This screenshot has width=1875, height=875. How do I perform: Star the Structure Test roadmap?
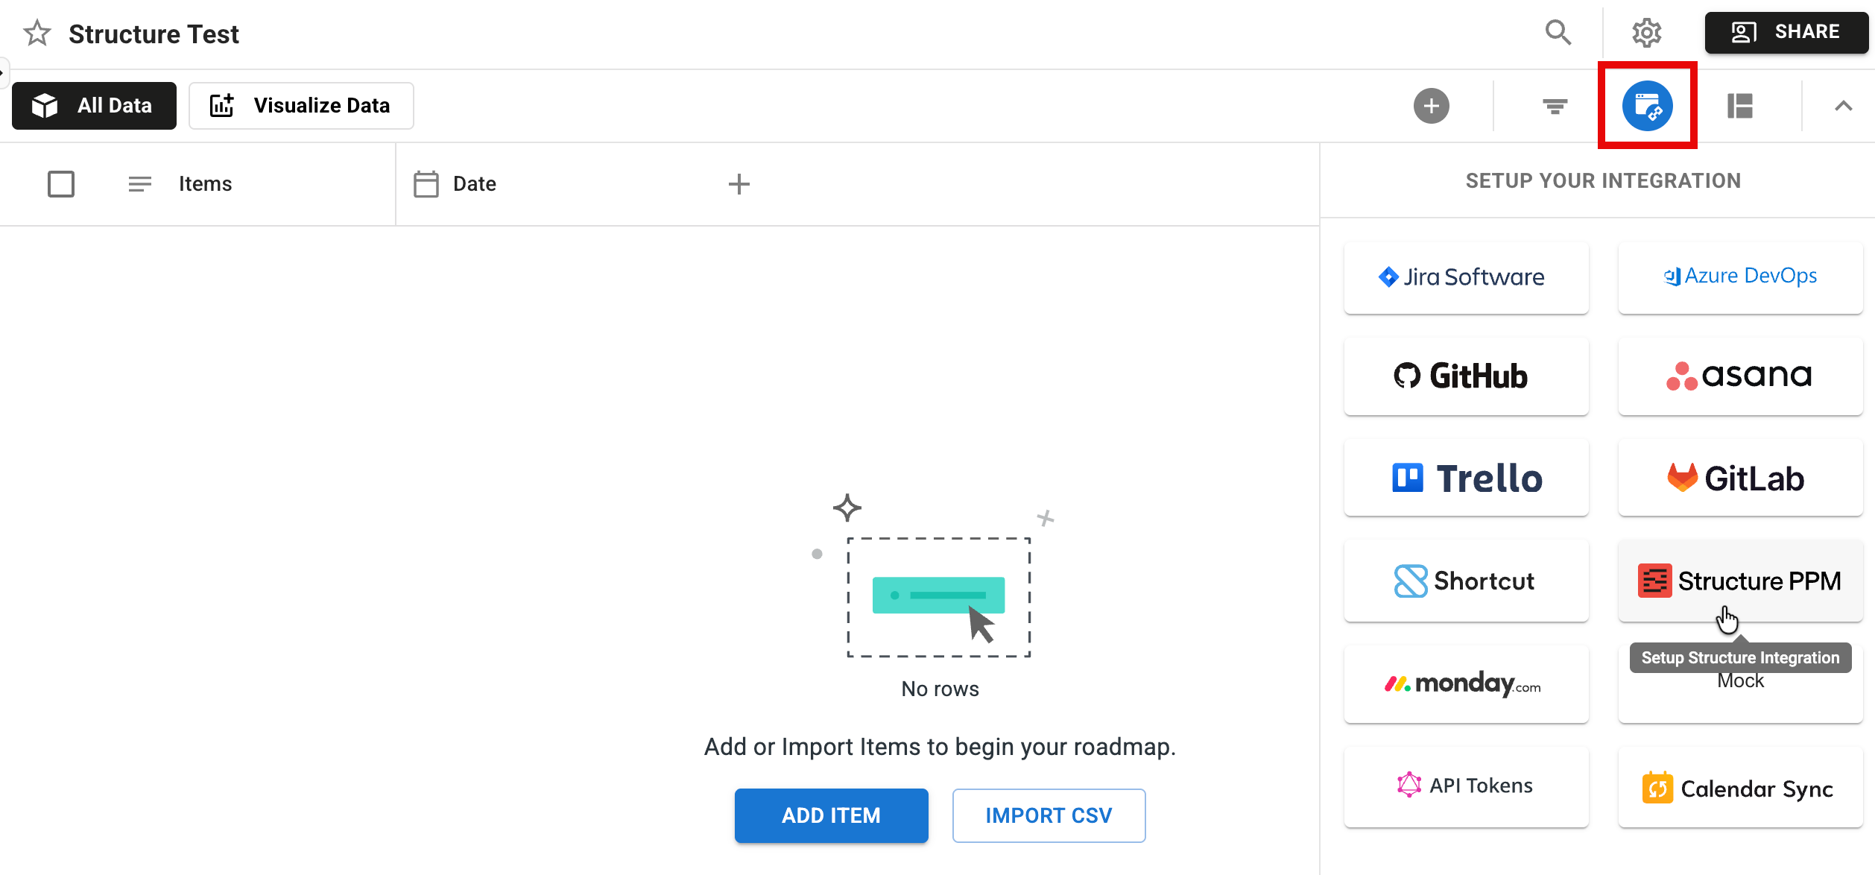(35, 33)
